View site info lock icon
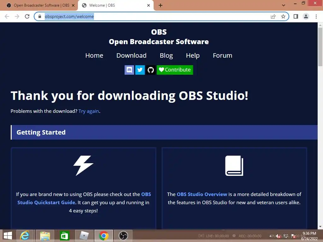Screen dimensions: 323x242 pos(40,16)
